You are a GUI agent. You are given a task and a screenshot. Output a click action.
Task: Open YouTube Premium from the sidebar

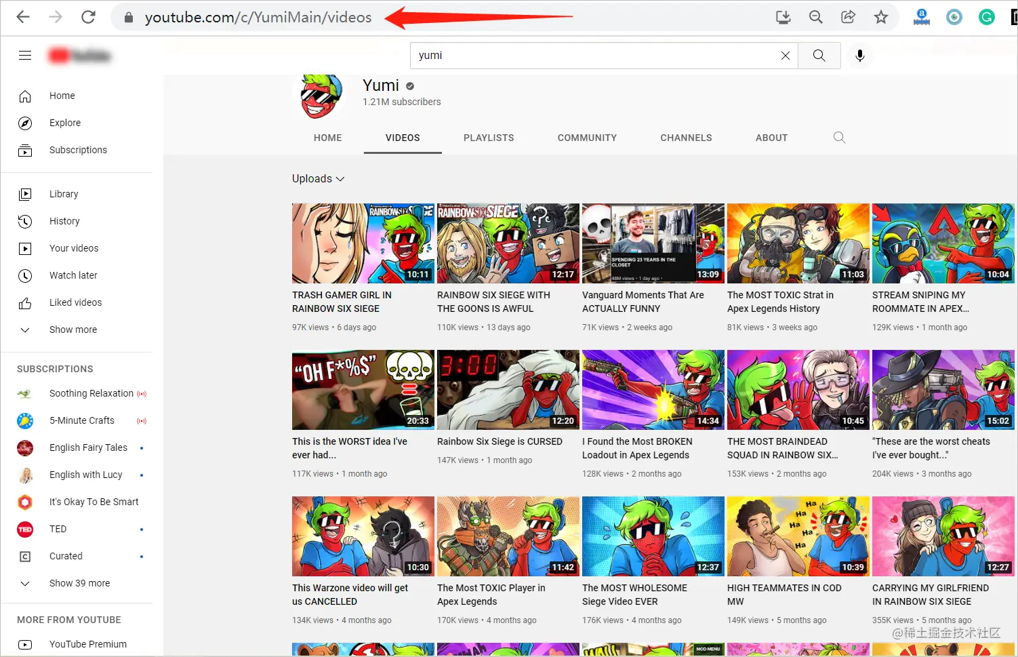(x=87, y=644)
